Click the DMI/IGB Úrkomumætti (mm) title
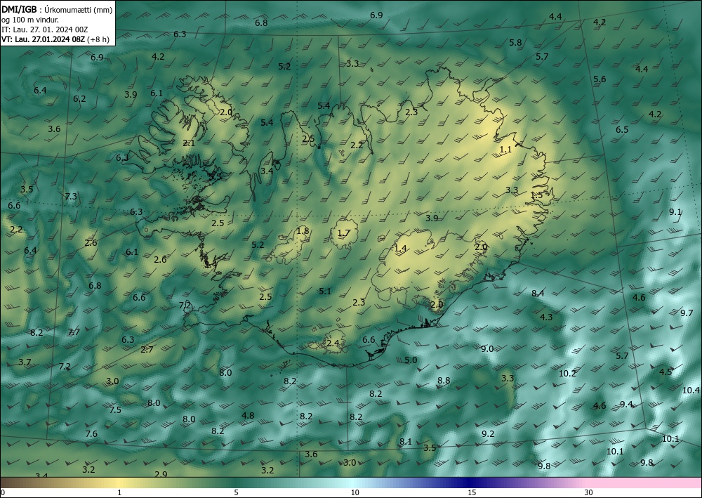Viewport: 702px width, 498px height. 56,9
